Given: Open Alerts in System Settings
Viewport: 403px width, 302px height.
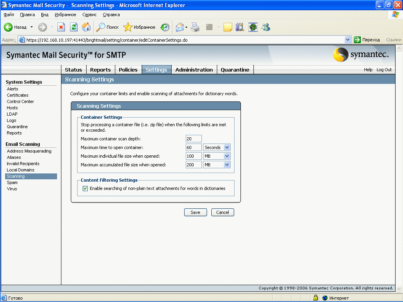Looking at the screenshot, I should [13, 89].
